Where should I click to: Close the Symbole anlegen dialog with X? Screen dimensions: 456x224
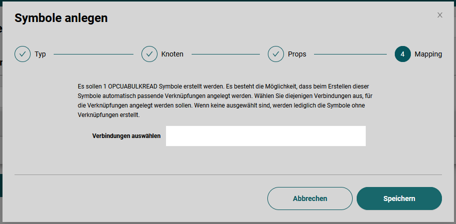point(440,15)
